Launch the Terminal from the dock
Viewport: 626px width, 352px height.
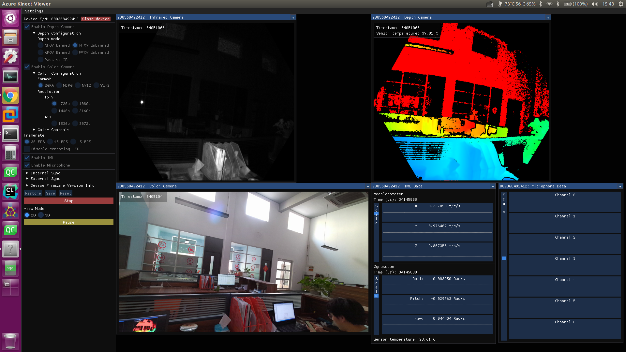(x=10, y=134)
